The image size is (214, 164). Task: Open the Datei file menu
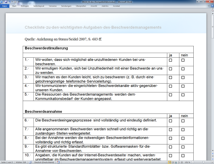[5, 6]
